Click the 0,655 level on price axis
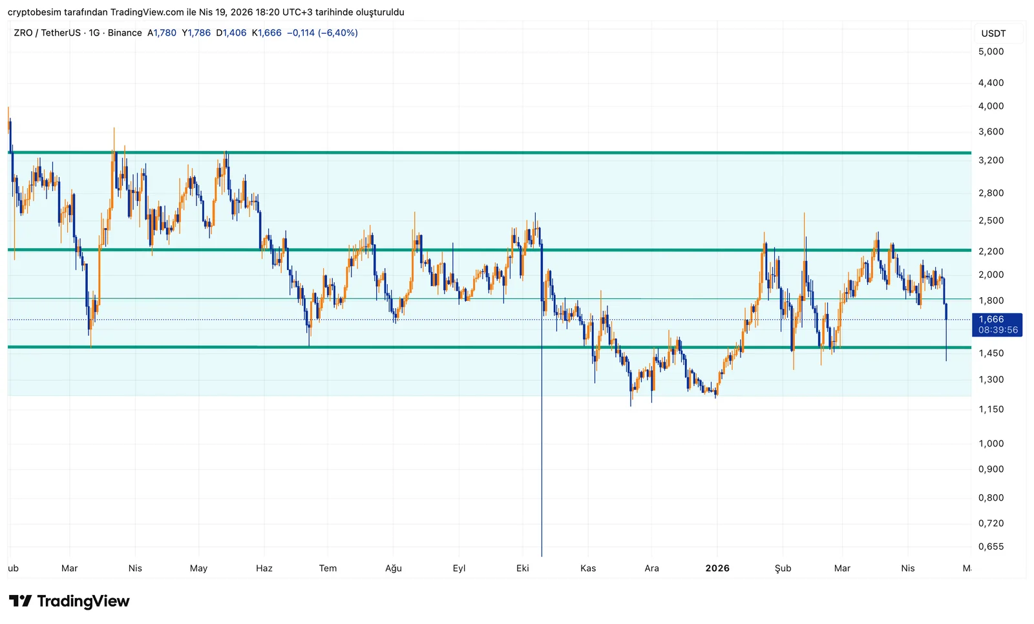This screenshot has height=624, width=1034. pyautogui.click(x=991, y=546)
